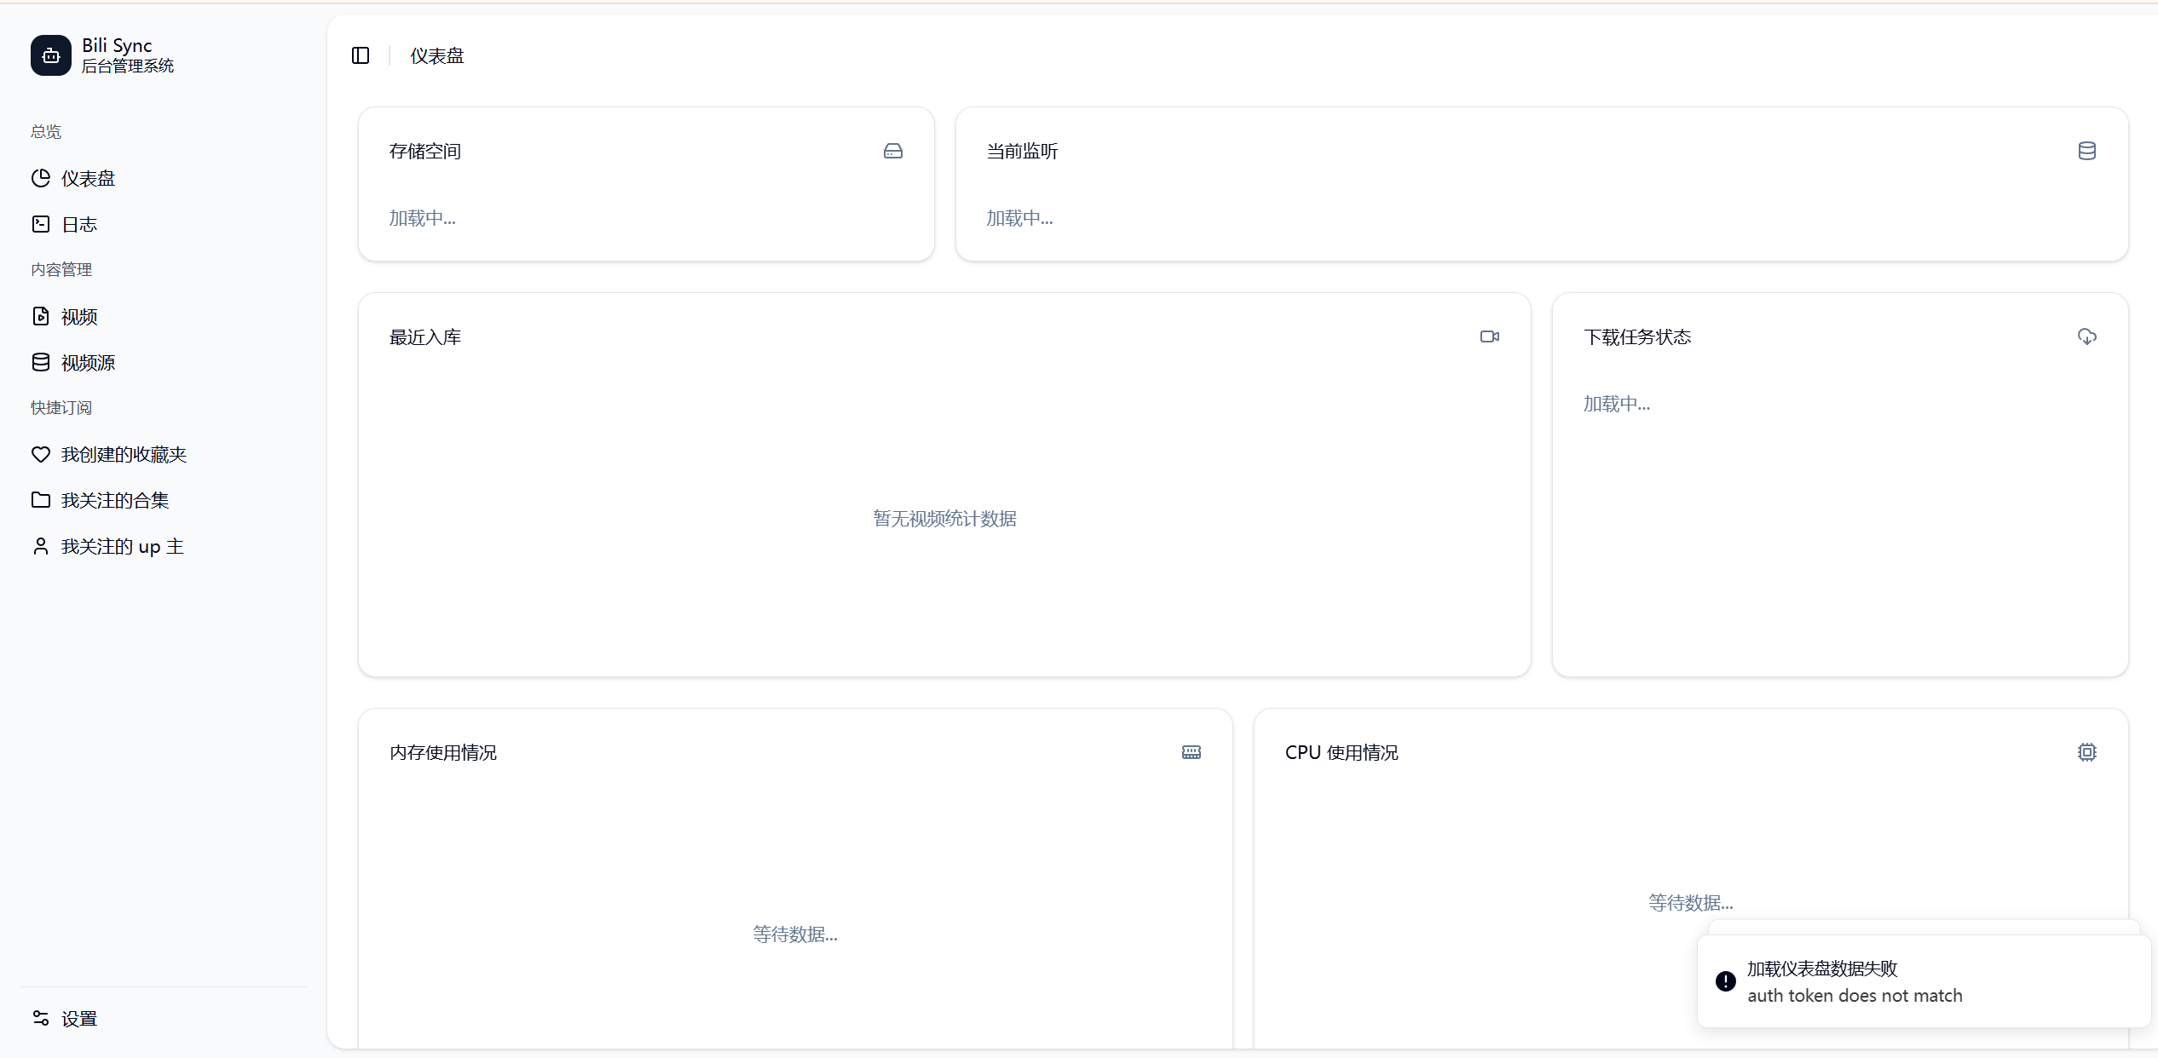Image resolution: width=2158 pixels, height=1058 pixels.
Task: Click the sliders icon beside 设置
Action: point(41,1018)
